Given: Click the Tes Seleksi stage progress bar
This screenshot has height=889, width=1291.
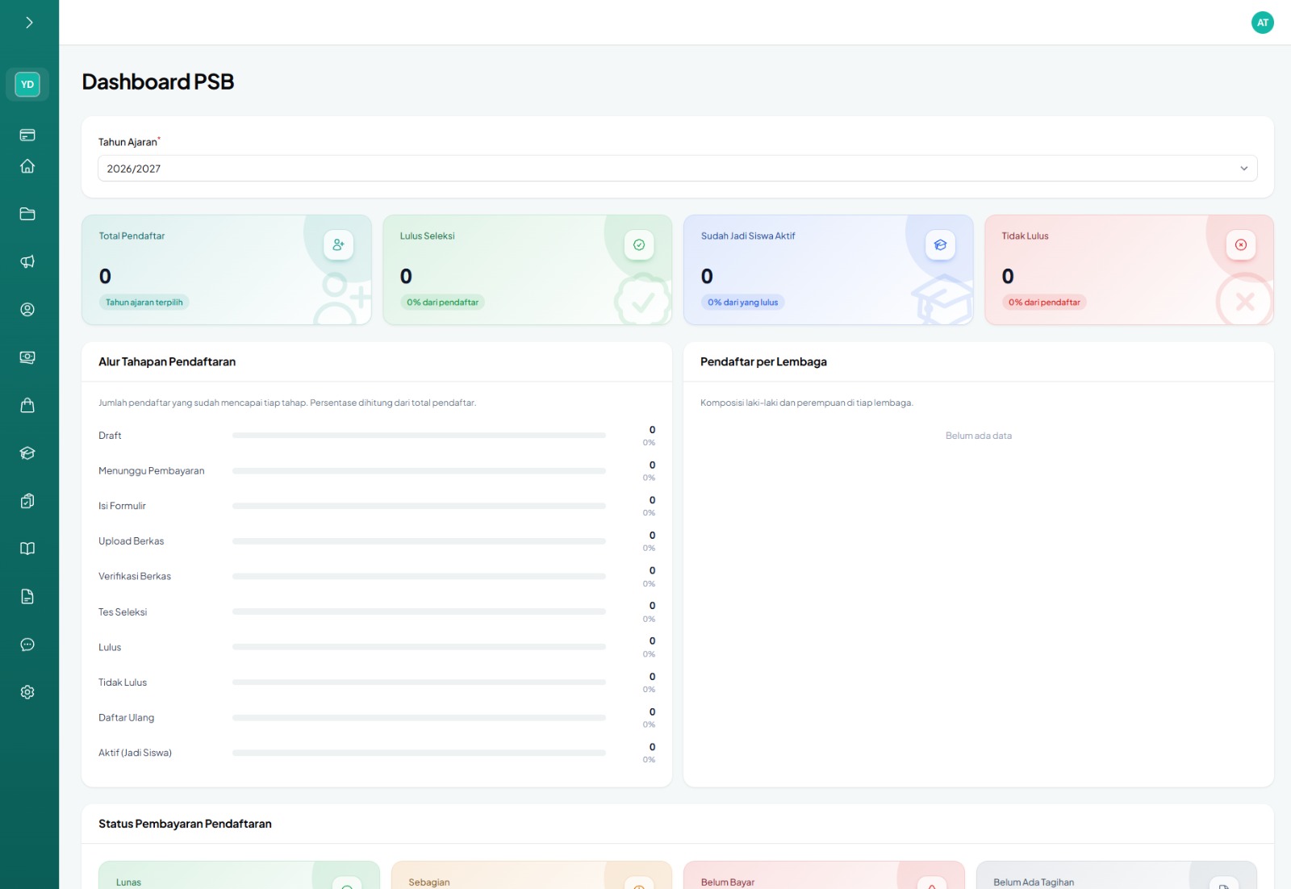Looking at the screenshot, I should pos(419,611).
